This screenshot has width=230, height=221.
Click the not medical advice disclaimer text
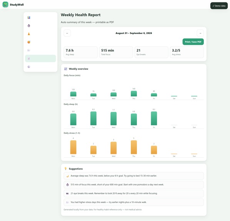103,210
